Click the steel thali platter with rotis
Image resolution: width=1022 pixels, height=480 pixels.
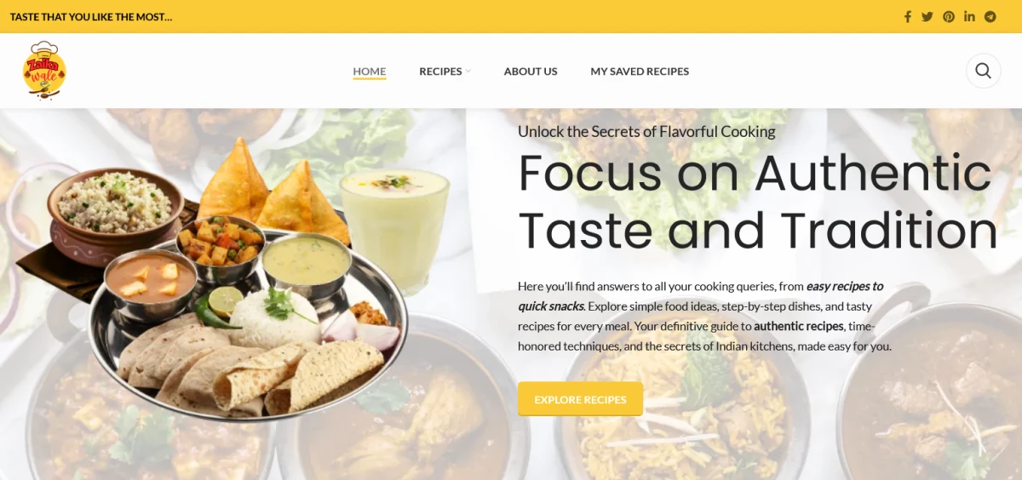pyautogui.click(x=247, y=328)
